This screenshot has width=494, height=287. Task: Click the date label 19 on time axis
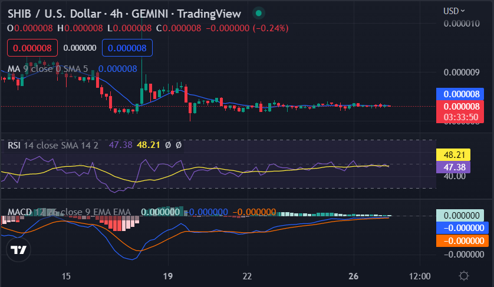click(168, 276)
